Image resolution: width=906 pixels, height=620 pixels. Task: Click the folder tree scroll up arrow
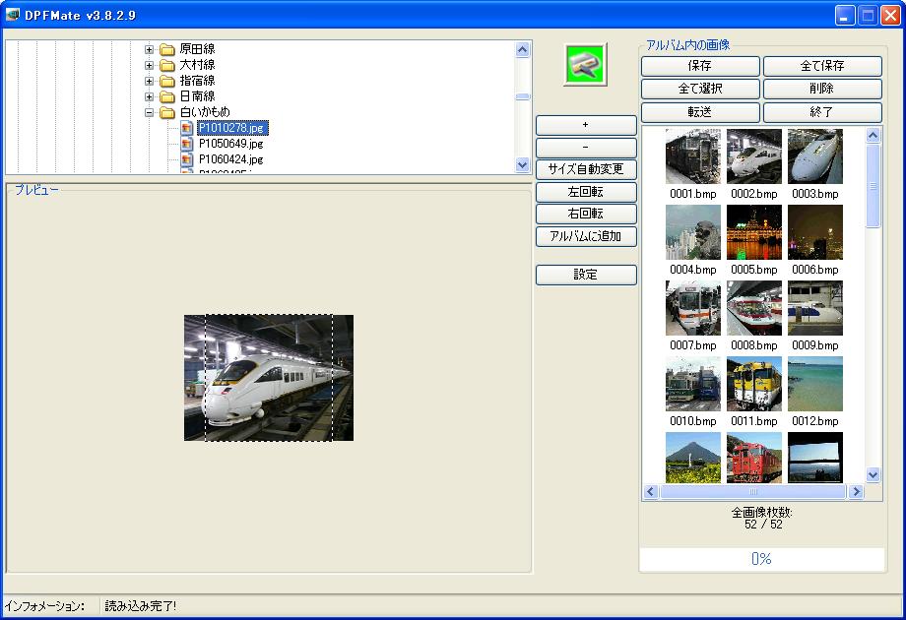click(522, 49)
